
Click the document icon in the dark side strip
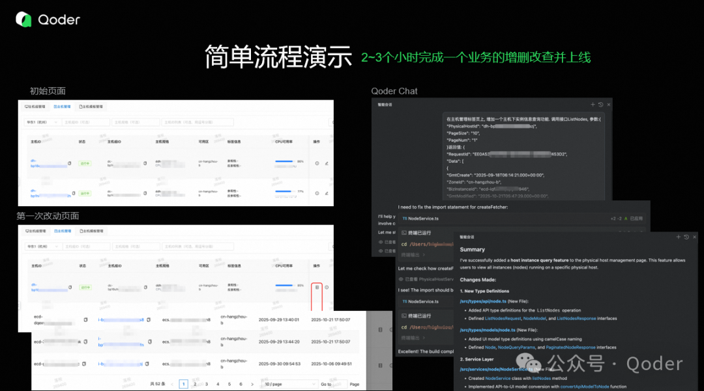click(381, 329)
